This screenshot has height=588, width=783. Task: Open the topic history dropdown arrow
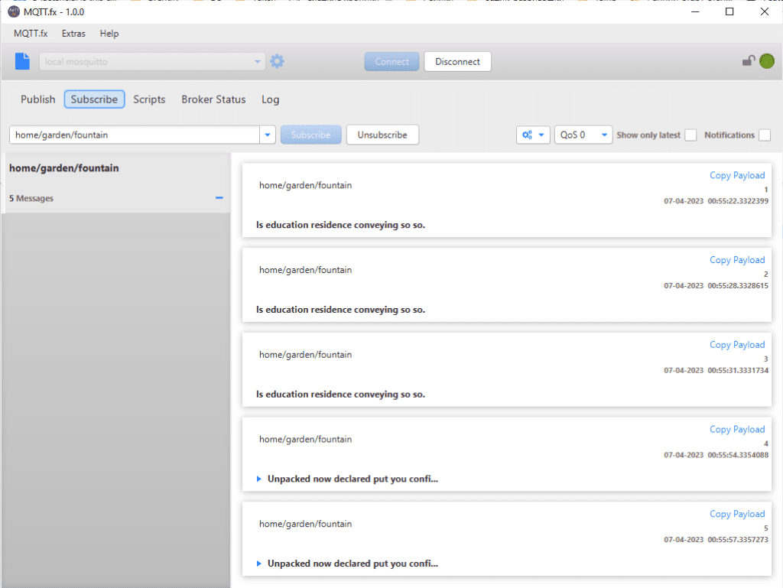(x=268, y=134)
